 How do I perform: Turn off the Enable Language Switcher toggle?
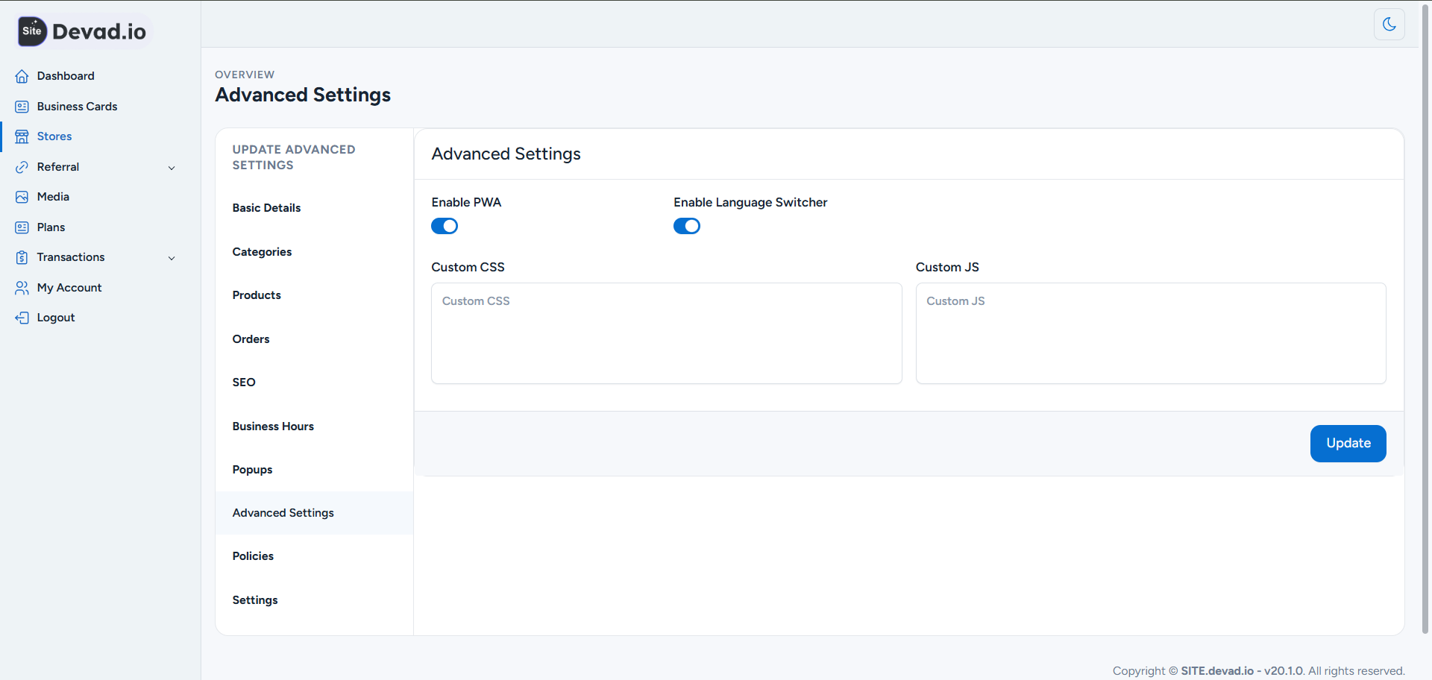click(x=686, y=225)
